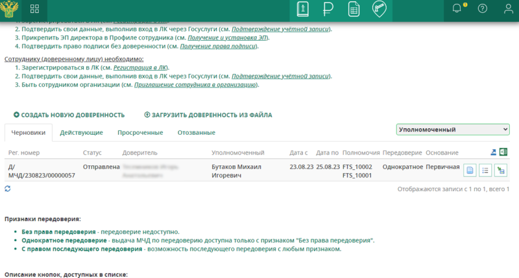Screen dimensions: 519x278
Task: Click the customs service emblem logo
Action: click(x=9, y=9)
